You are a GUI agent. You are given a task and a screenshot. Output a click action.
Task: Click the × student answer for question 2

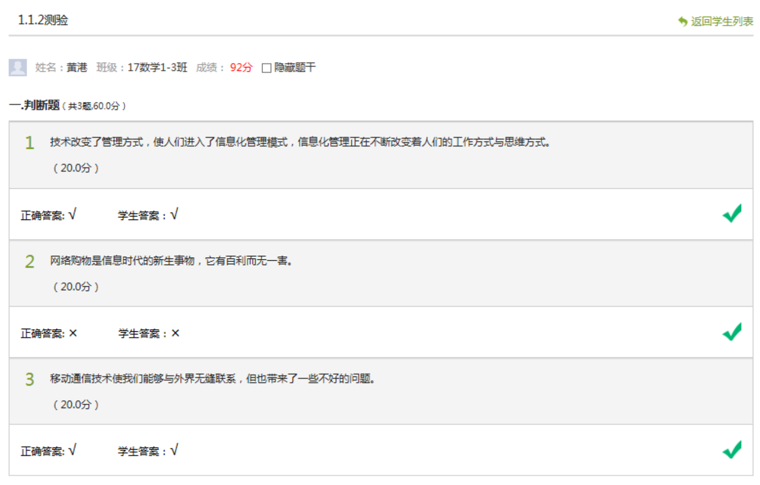[x=175, y=334]
